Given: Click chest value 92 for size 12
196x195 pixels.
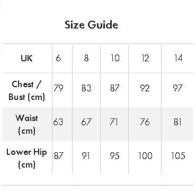Looking at the screenshot, I should click(145, 88).
